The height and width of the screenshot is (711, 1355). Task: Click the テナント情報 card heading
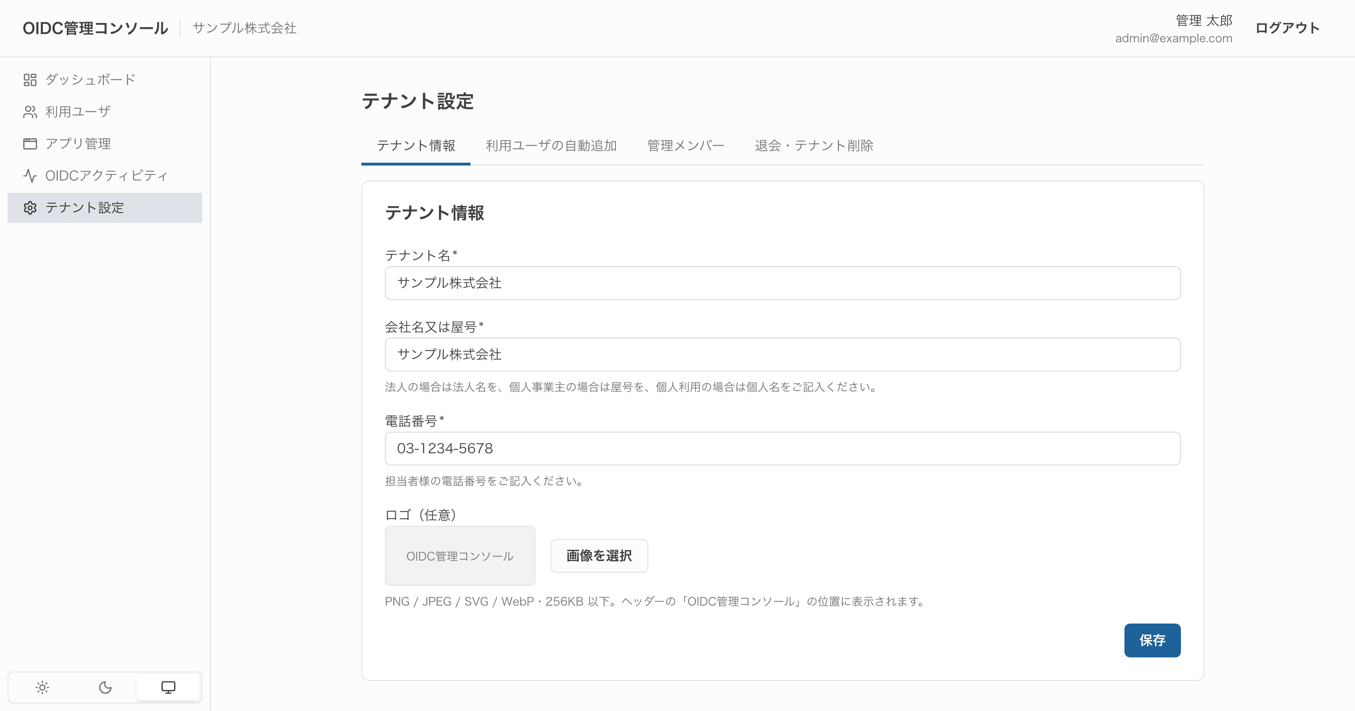pyautogui.click(x=434, y=213)
